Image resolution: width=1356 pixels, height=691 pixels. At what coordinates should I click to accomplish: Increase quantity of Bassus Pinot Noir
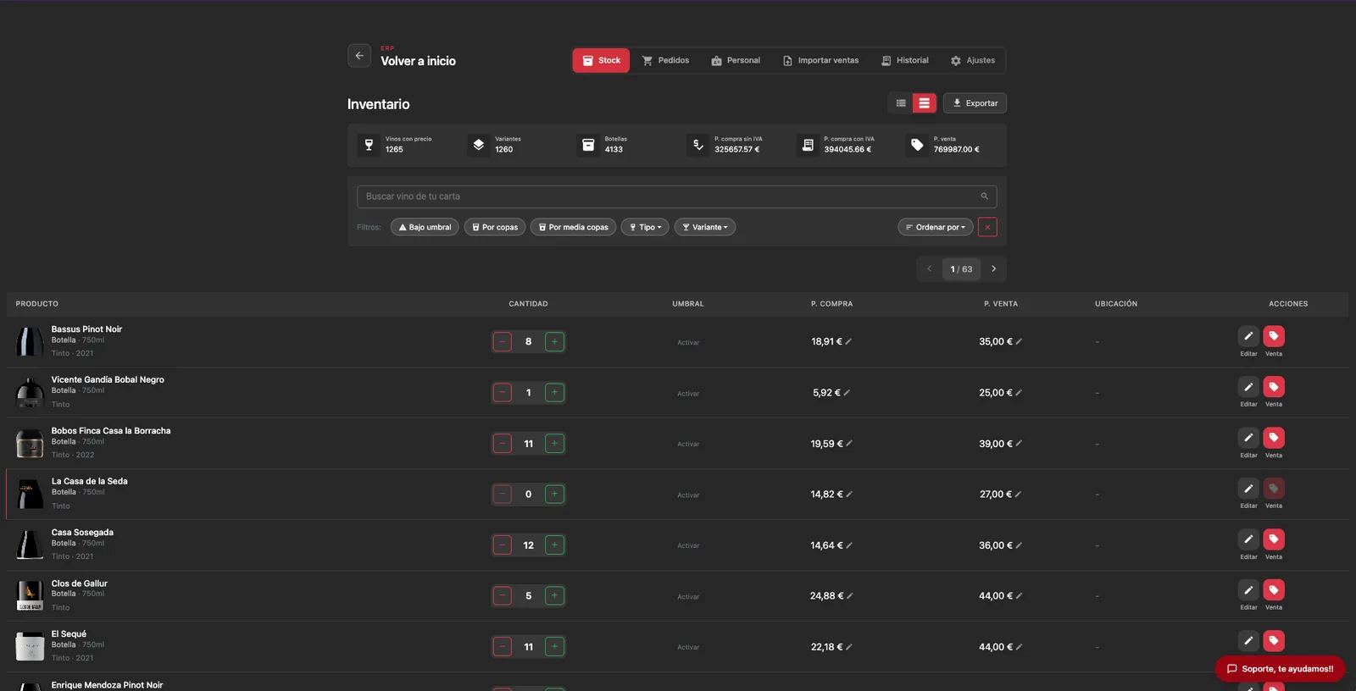coord(554,342)
